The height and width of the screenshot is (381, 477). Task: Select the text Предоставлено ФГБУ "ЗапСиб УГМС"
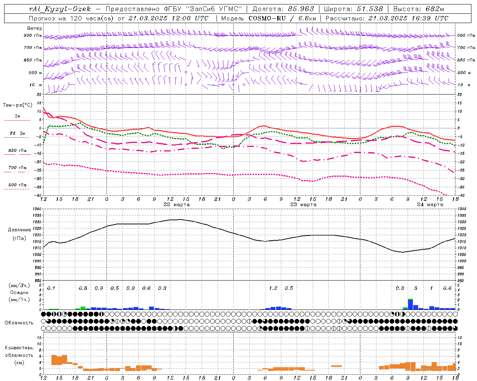coord(174,9)
